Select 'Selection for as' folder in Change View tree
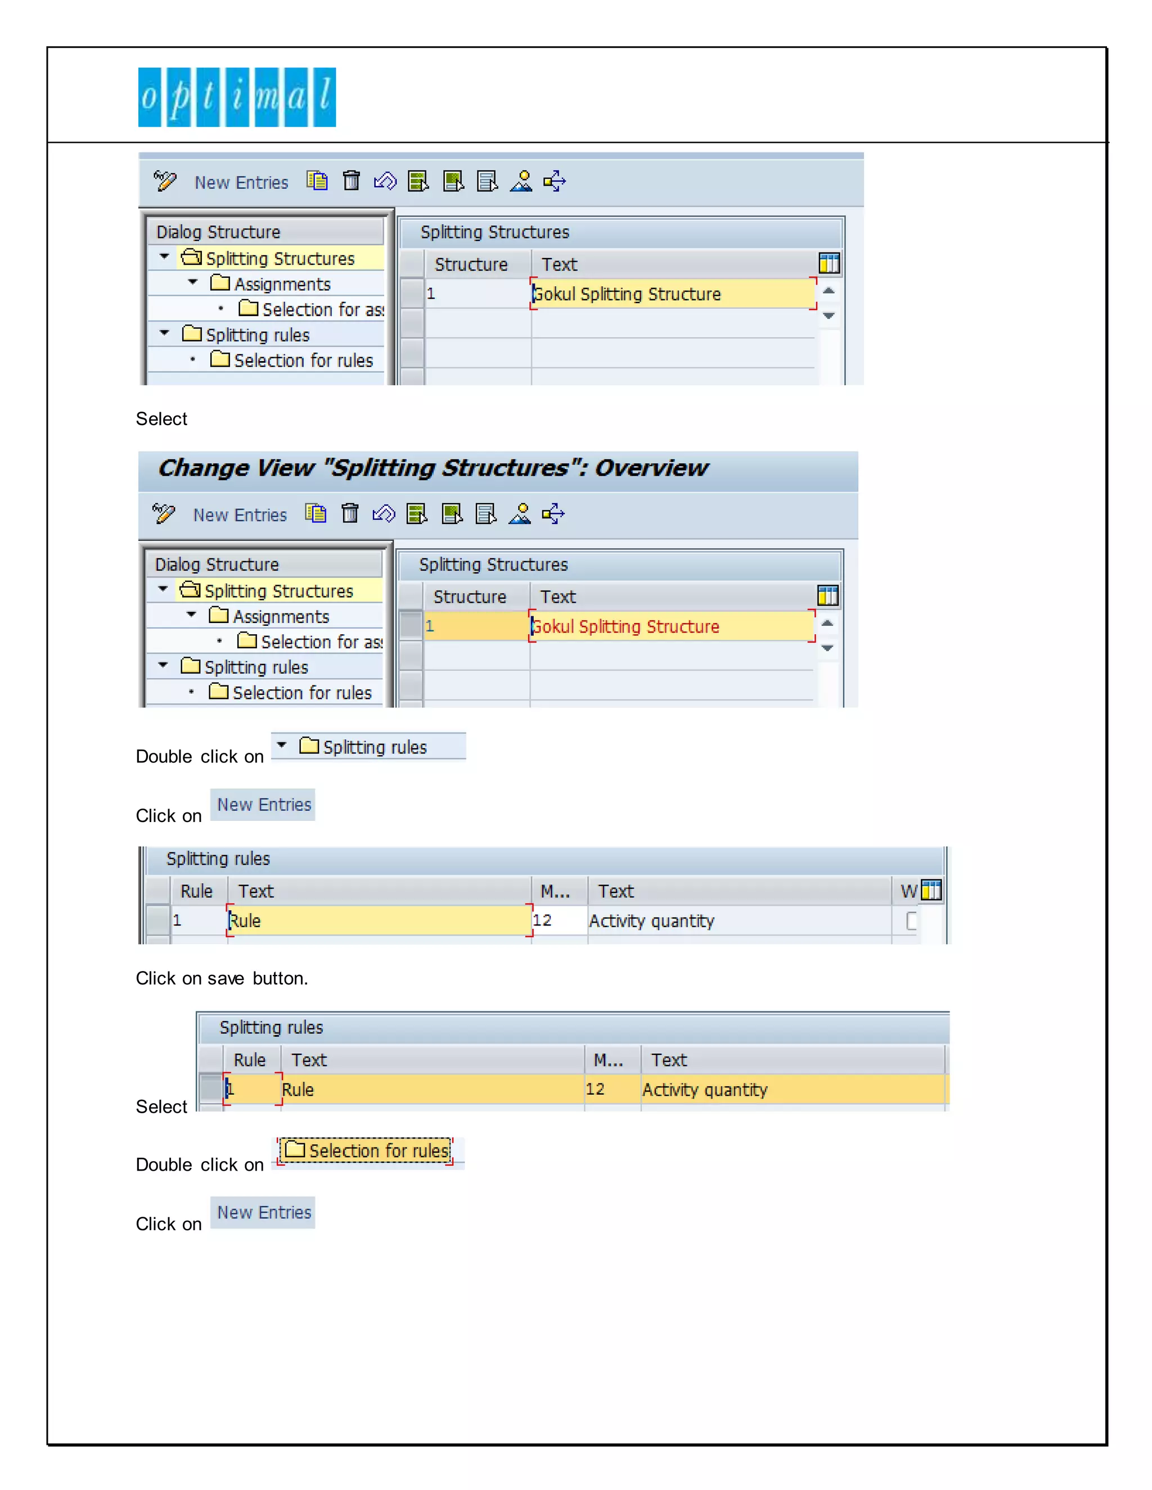 tap(311, 642)
